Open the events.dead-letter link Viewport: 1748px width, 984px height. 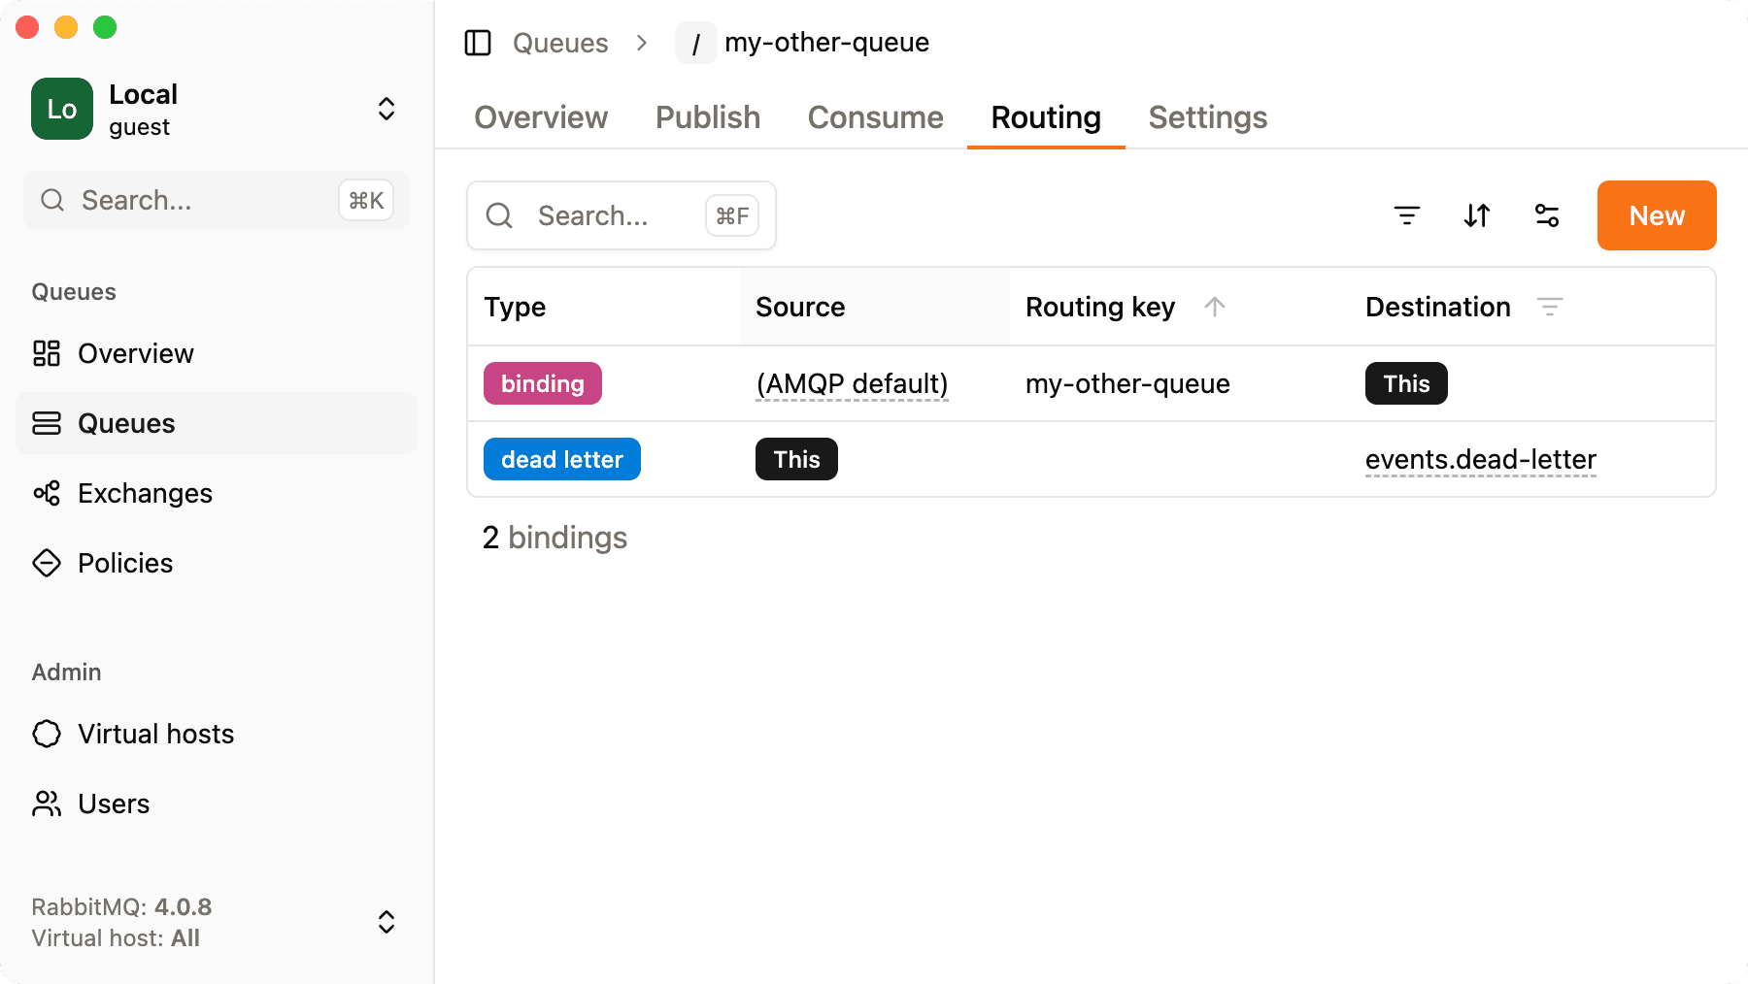pyautogui.click(x=1480, y=460)
